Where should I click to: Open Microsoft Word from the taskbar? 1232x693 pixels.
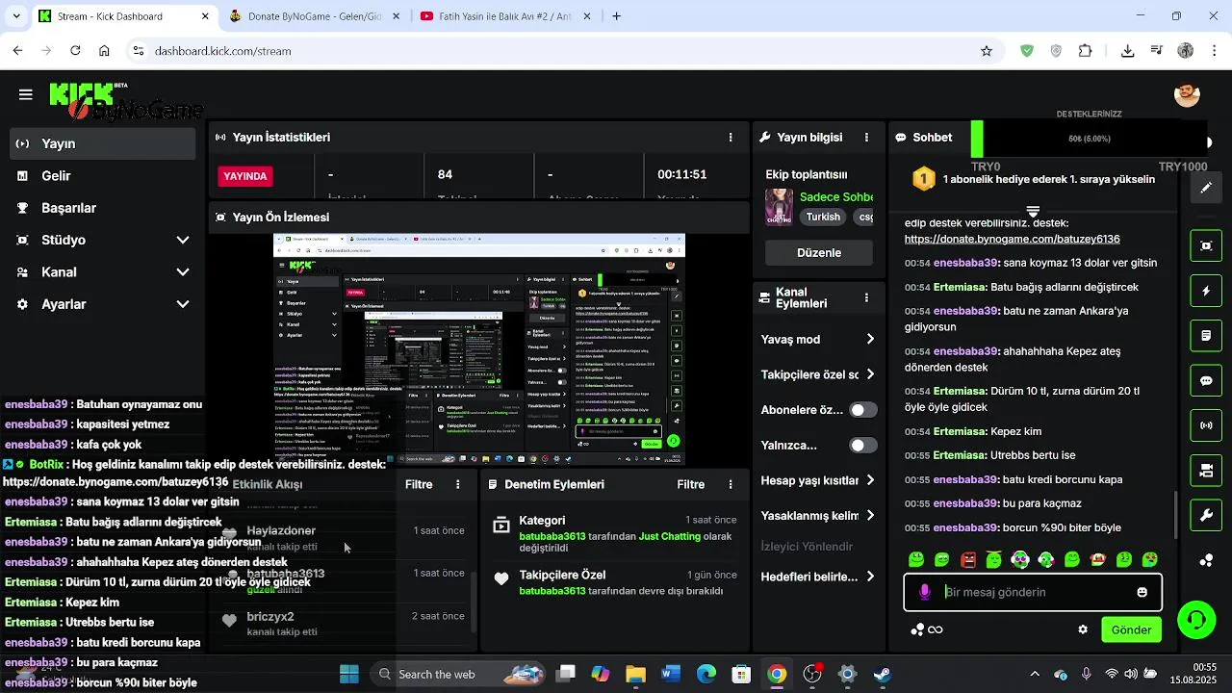point(671,674)
